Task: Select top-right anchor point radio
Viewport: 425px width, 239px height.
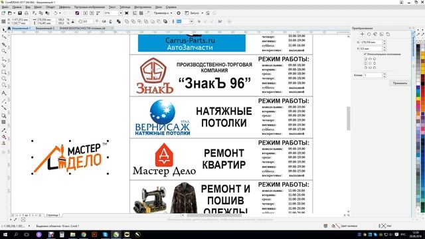Action: pos(375,59)
